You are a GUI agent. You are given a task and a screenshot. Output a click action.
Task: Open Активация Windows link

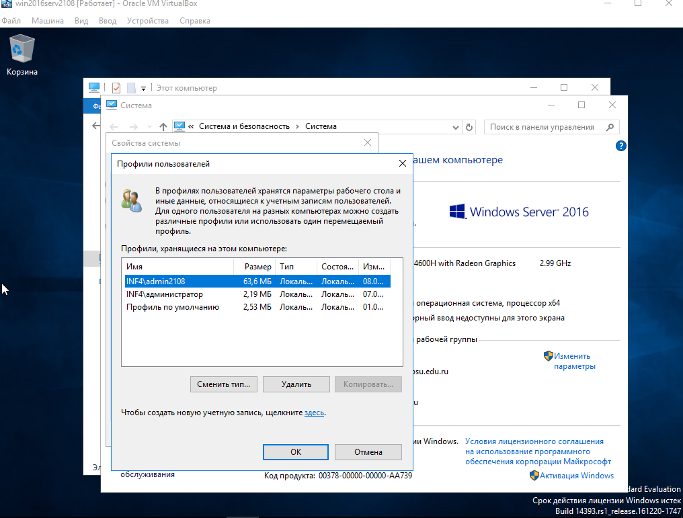(x=577, y=476)
